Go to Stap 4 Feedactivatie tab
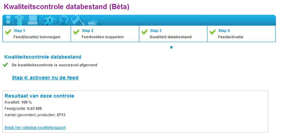 241,34
